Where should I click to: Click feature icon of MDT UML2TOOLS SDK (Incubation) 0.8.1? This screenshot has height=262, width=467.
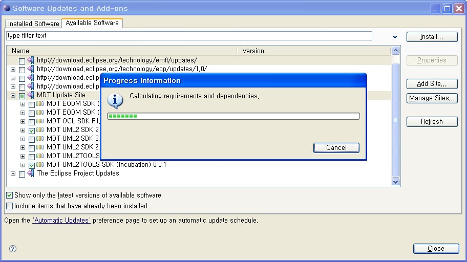pos(40,165)
